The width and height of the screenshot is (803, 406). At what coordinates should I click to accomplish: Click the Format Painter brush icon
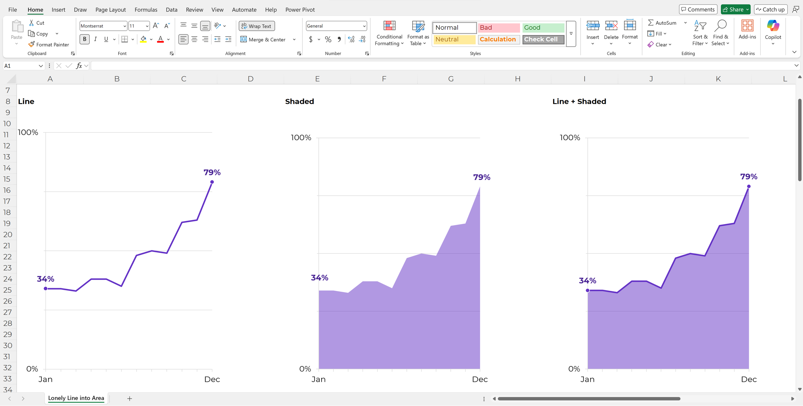(31, 45)
